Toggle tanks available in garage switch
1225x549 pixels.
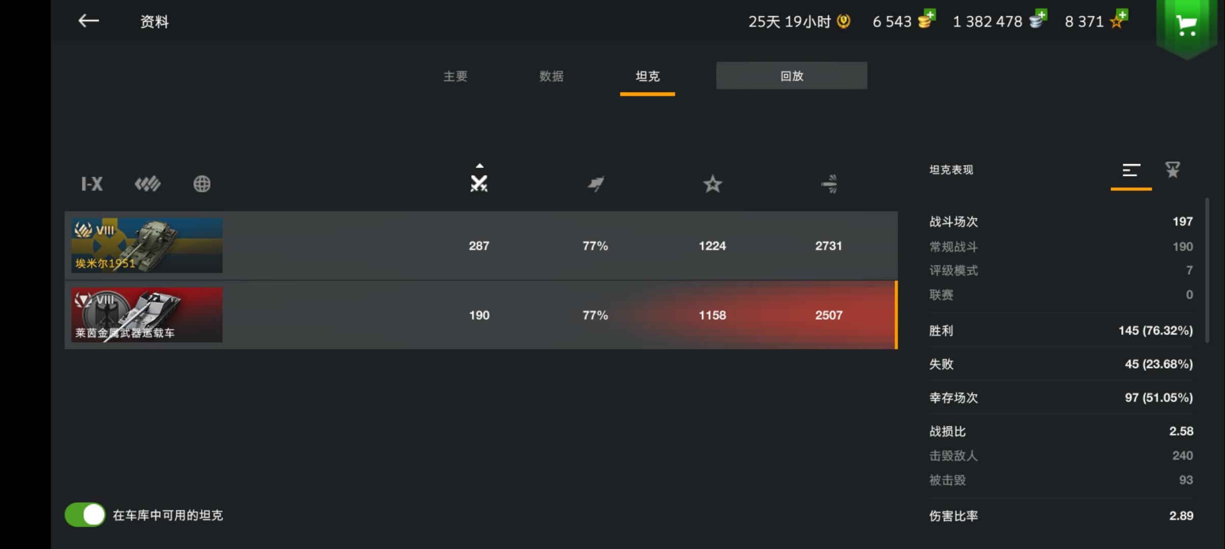coord(85,515)
